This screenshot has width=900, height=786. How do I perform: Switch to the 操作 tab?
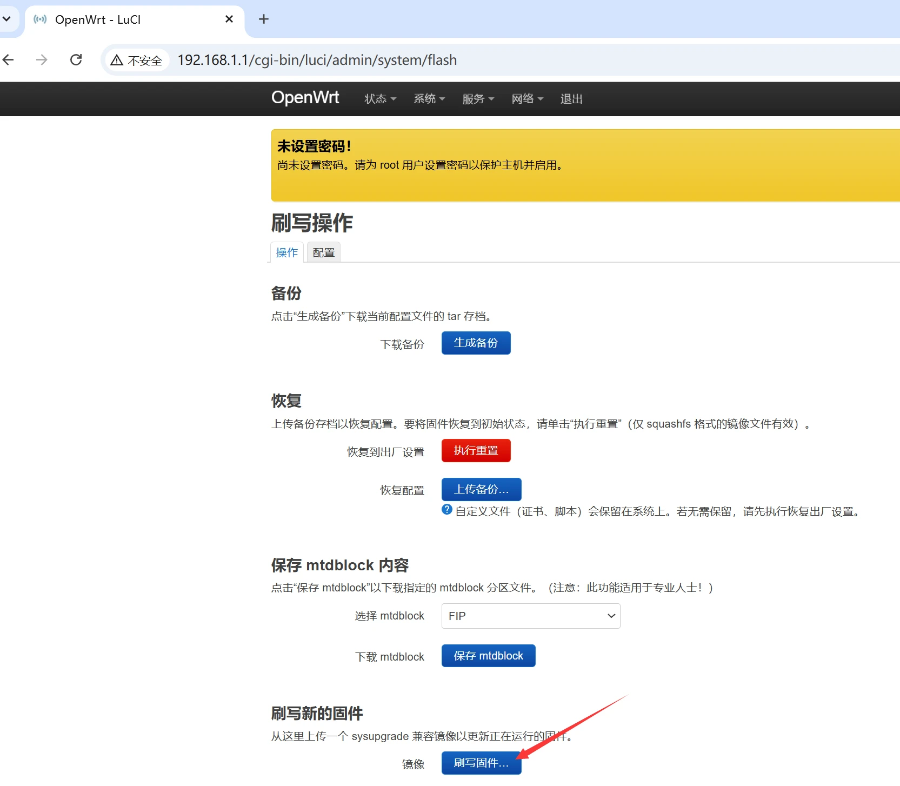pyautogui.click(x=287, y=252)
